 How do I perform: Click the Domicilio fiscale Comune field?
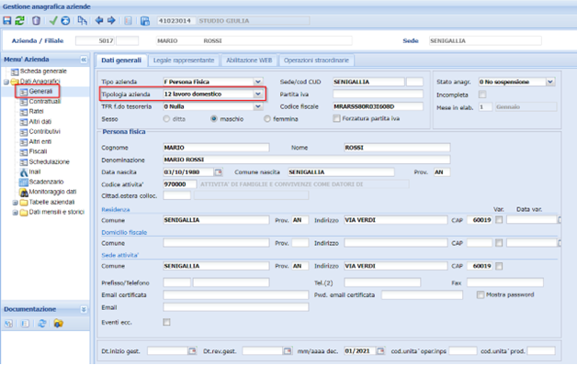(216, 243)
